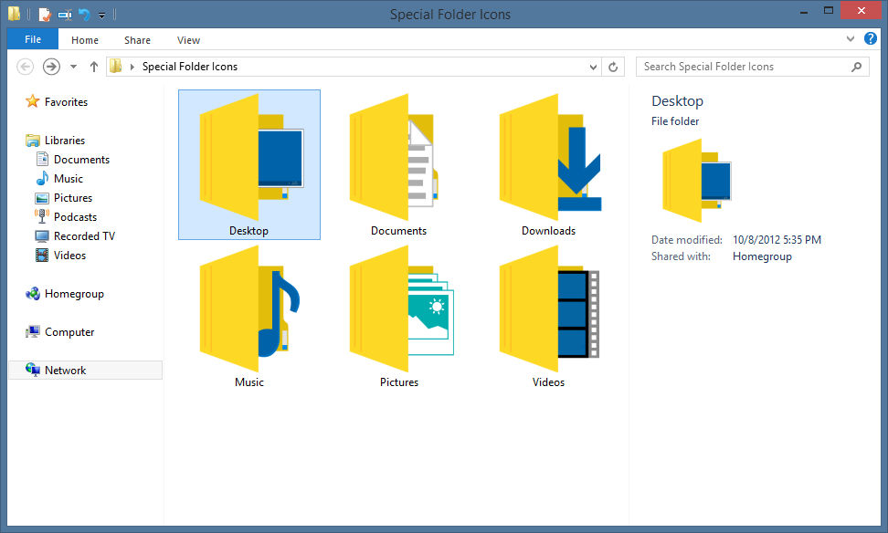Click the Homegroup link in the details pane

762,256
